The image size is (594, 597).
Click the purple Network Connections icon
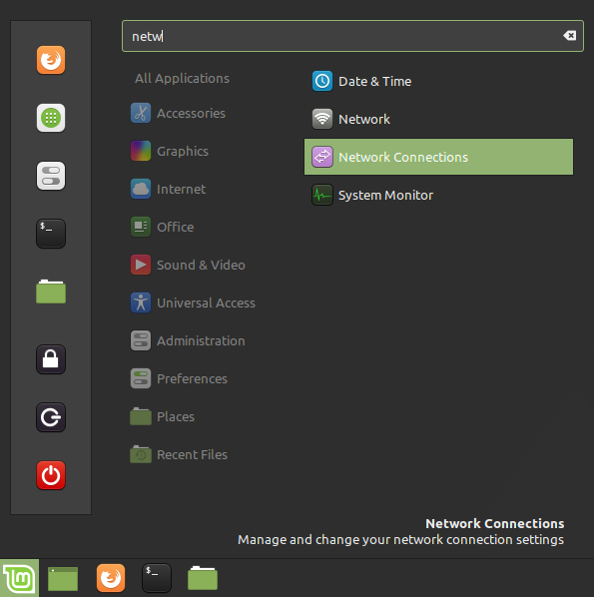click(x=322, y=157)
